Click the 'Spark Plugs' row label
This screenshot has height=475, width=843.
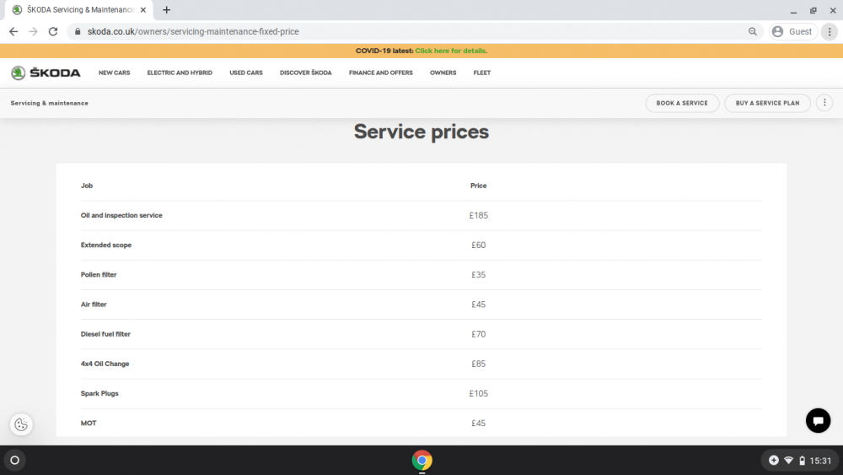click(x=99, y=393)
